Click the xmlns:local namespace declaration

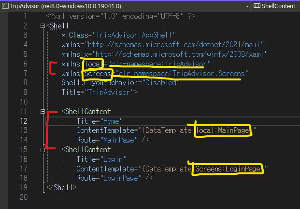point(136,64)
